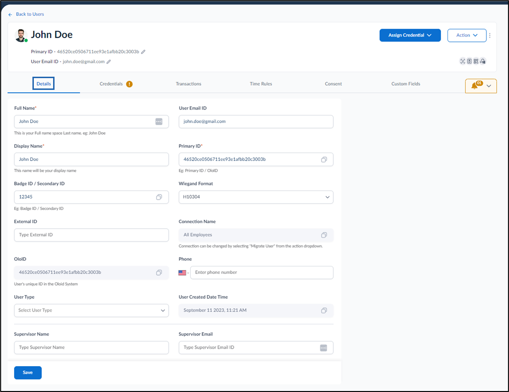Click the Display Name input field
509x392 pixels.
click(91, 159)
